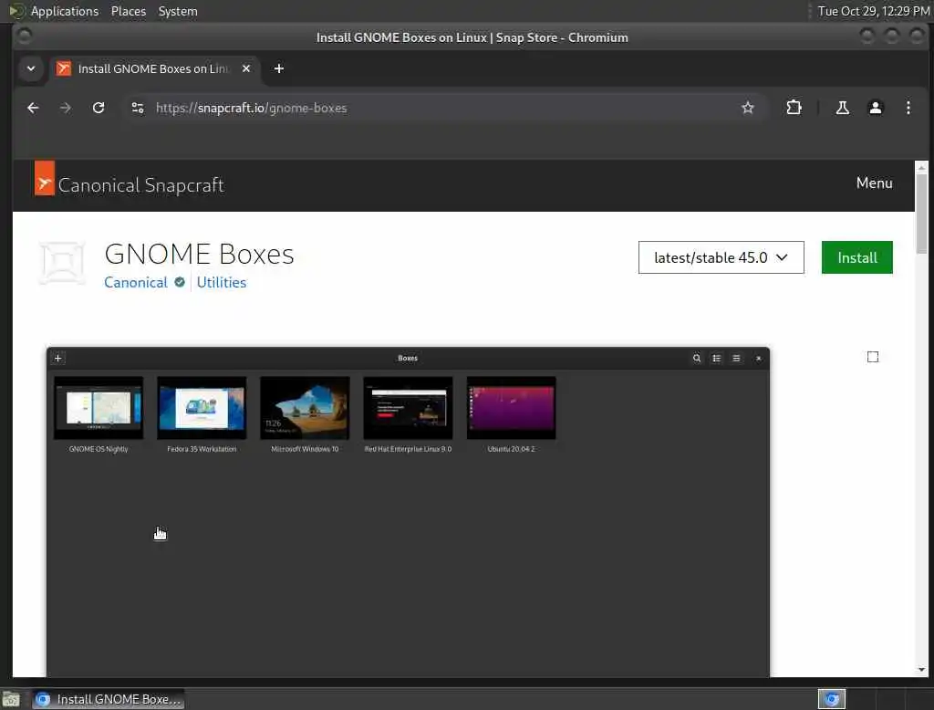Go back to the previous page

33,108
